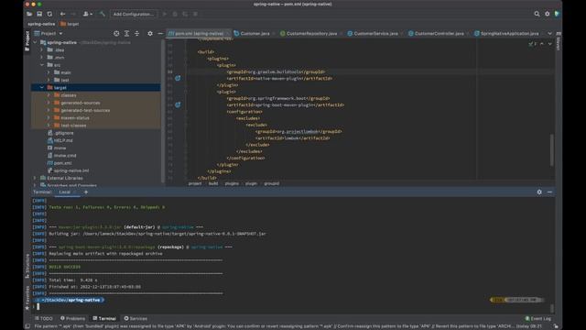This screenshot has width=586, height=330.
Task: Select spring-native.iml in project tree
Action: tap(71, 170)
